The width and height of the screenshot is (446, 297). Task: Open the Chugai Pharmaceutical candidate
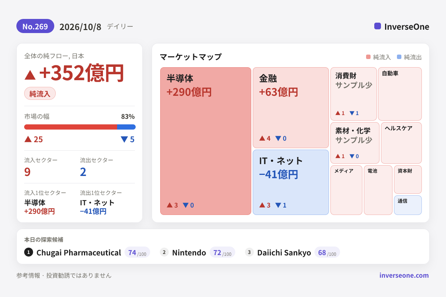click(79, 252)
